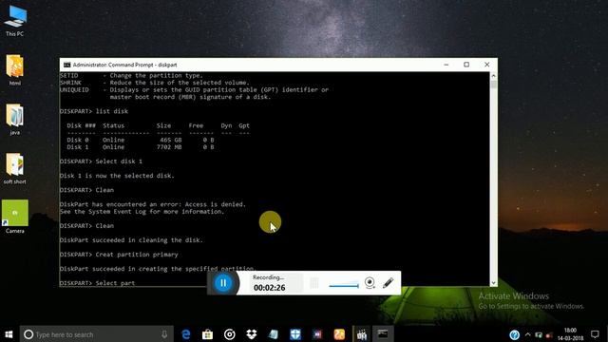Open This PC desktop icon
The height and width of the screenshot is (342, 608).
coord(15,21)
